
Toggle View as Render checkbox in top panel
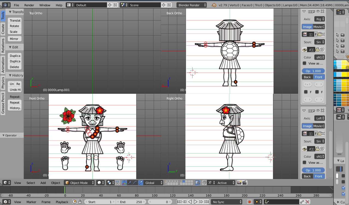(x=304, y=63)
